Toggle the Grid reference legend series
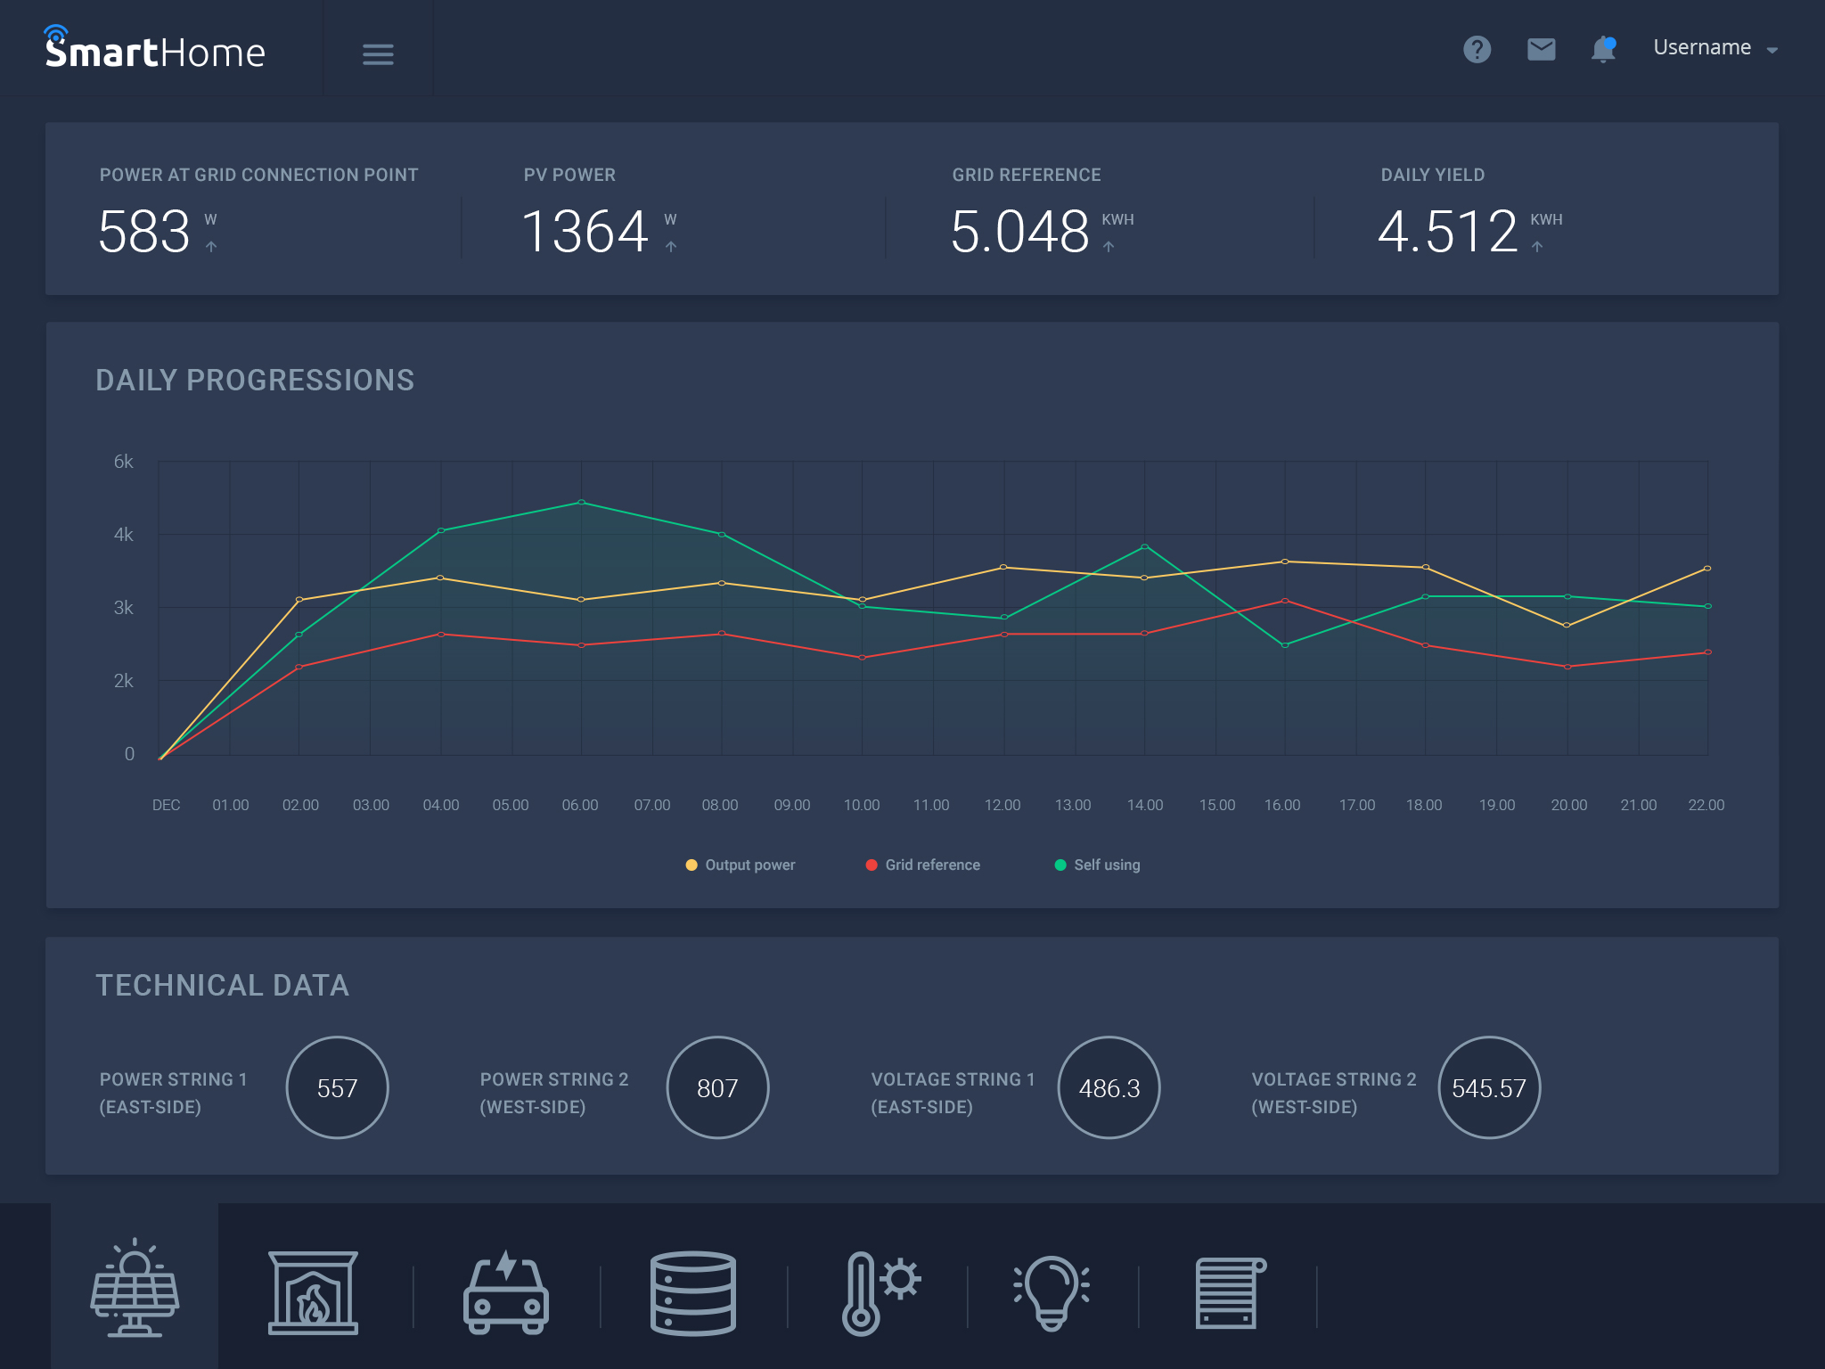Viewport: 1825px width, 1369px height. click(x=922, y=865)
